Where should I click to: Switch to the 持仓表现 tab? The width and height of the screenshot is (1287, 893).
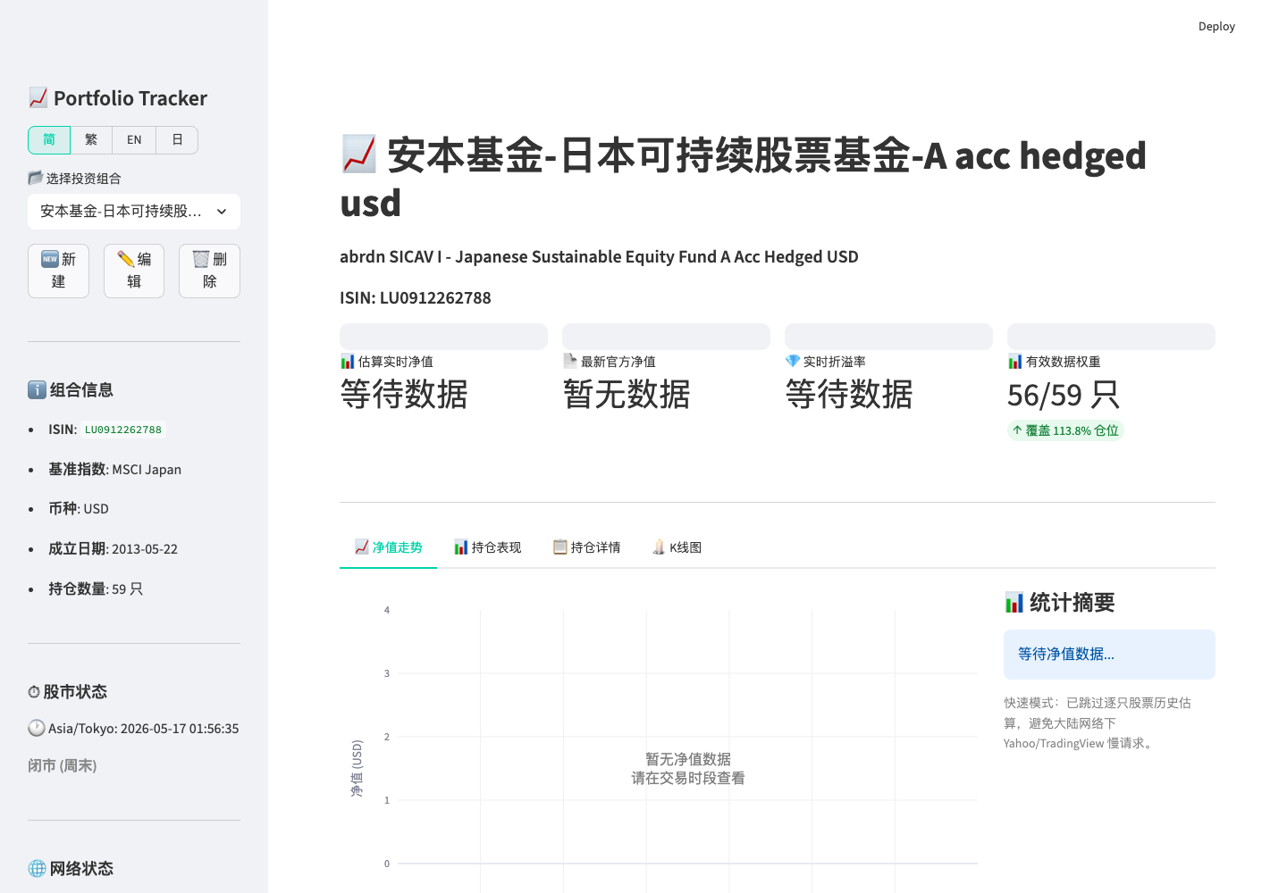[487, 547]
